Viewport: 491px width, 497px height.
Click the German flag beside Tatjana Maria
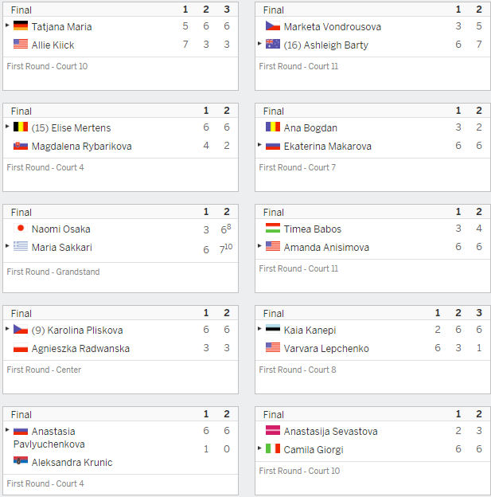(21, 25)
